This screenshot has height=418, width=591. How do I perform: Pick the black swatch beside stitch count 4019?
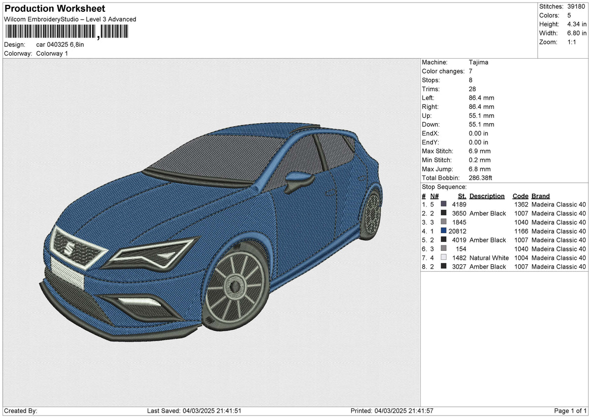coord(444,240)
